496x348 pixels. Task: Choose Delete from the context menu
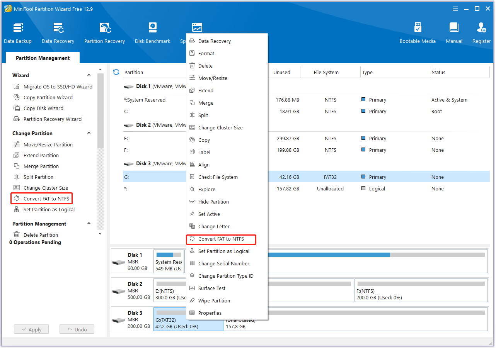pos(227,66)
